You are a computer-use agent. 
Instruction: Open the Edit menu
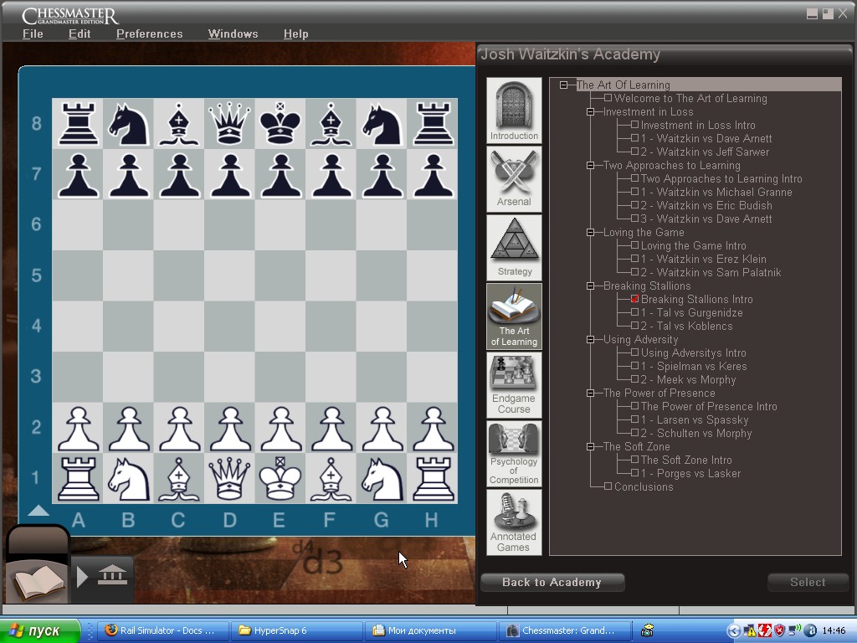80,33
